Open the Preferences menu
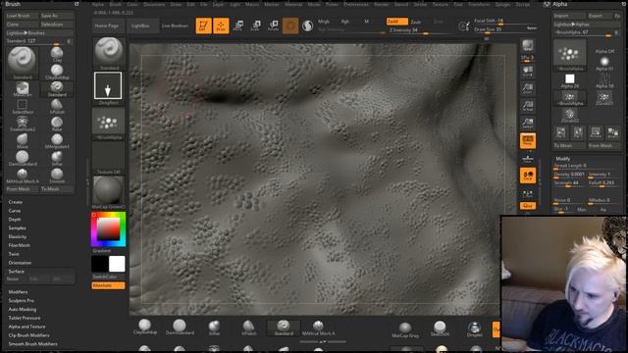The width and height of the screenshot is (628, 353). pyautogui.click(x=356, y=4)
